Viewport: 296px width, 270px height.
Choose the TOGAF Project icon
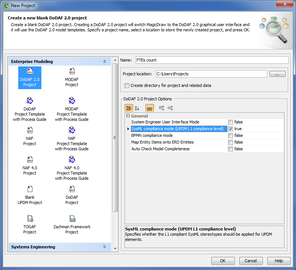point(30,225)
